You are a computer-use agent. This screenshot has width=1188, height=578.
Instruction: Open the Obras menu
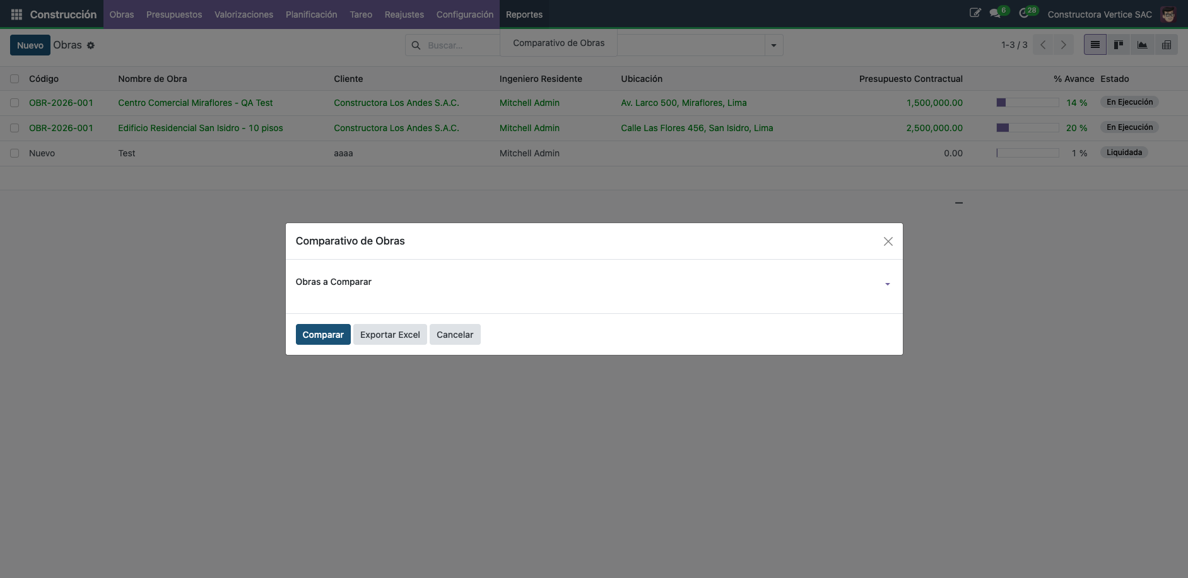122,14
